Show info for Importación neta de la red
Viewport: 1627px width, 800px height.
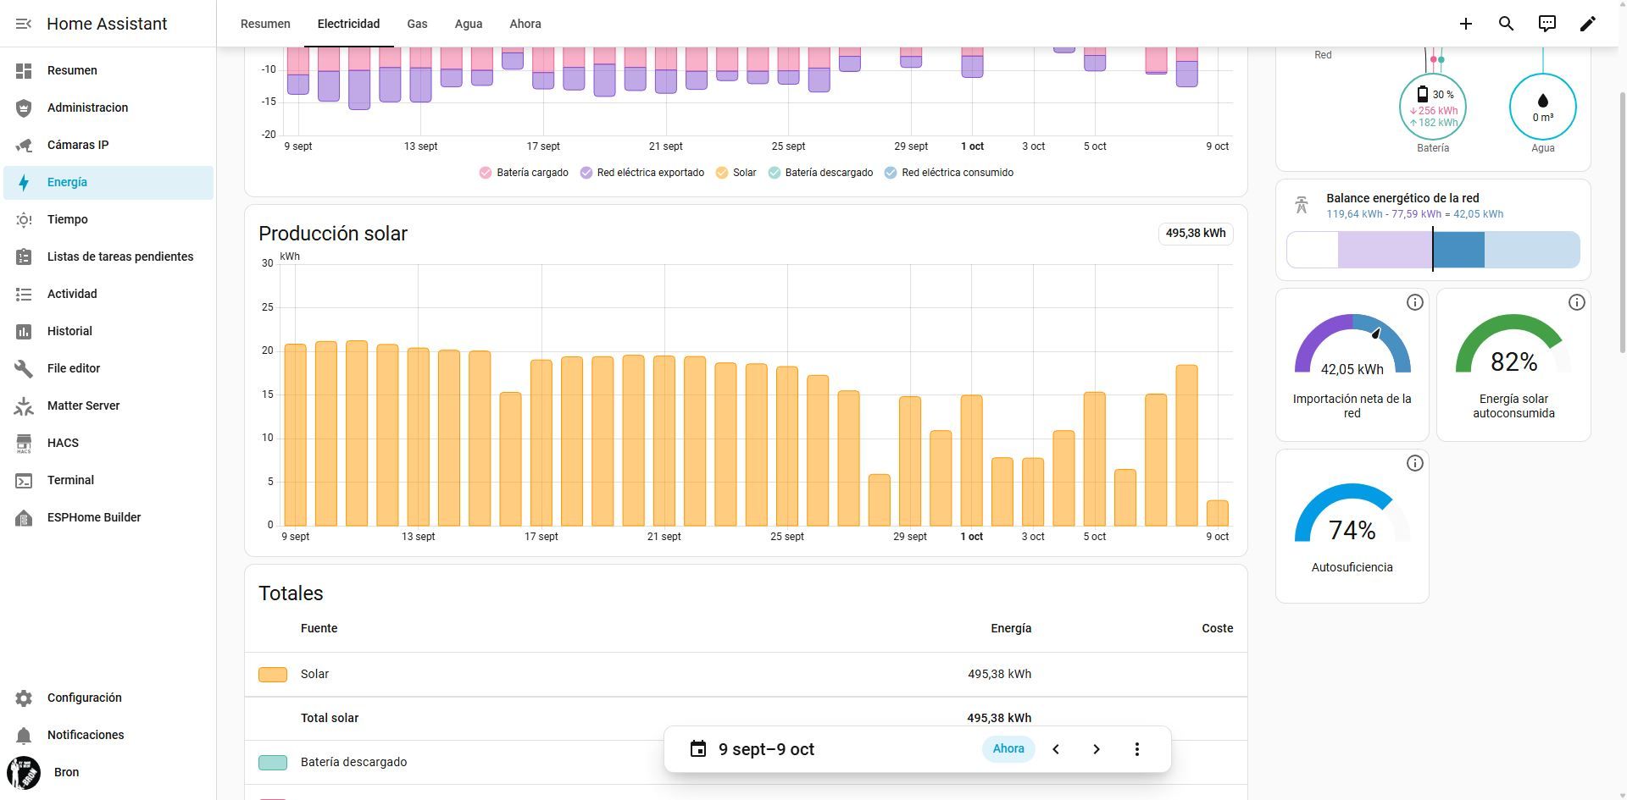[x=1414, y=302]
